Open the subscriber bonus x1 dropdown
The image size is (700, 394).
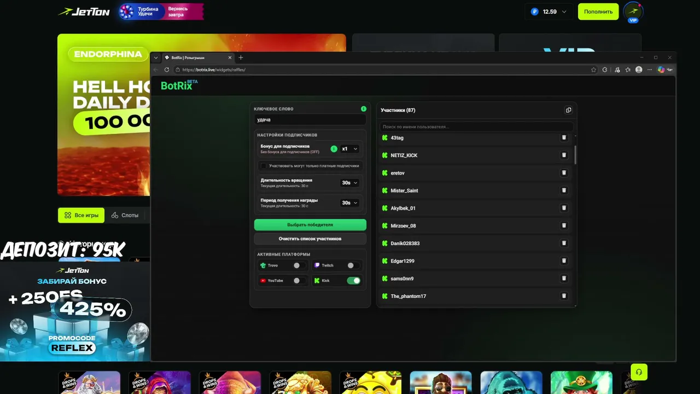349,149
